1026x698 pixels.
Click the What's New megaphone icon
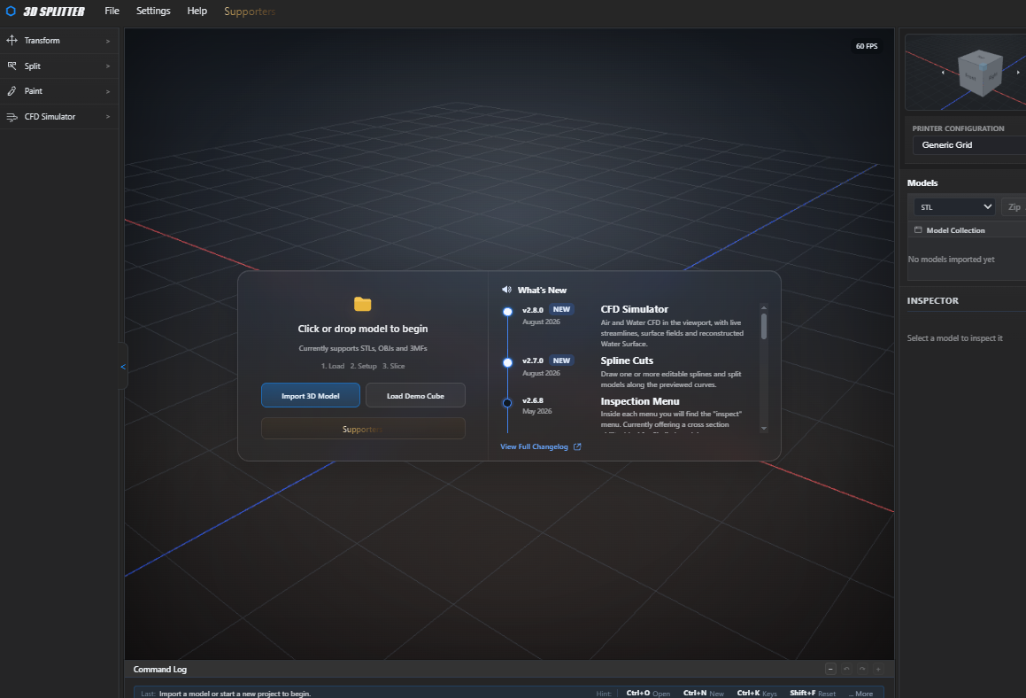tap(506, 290)
